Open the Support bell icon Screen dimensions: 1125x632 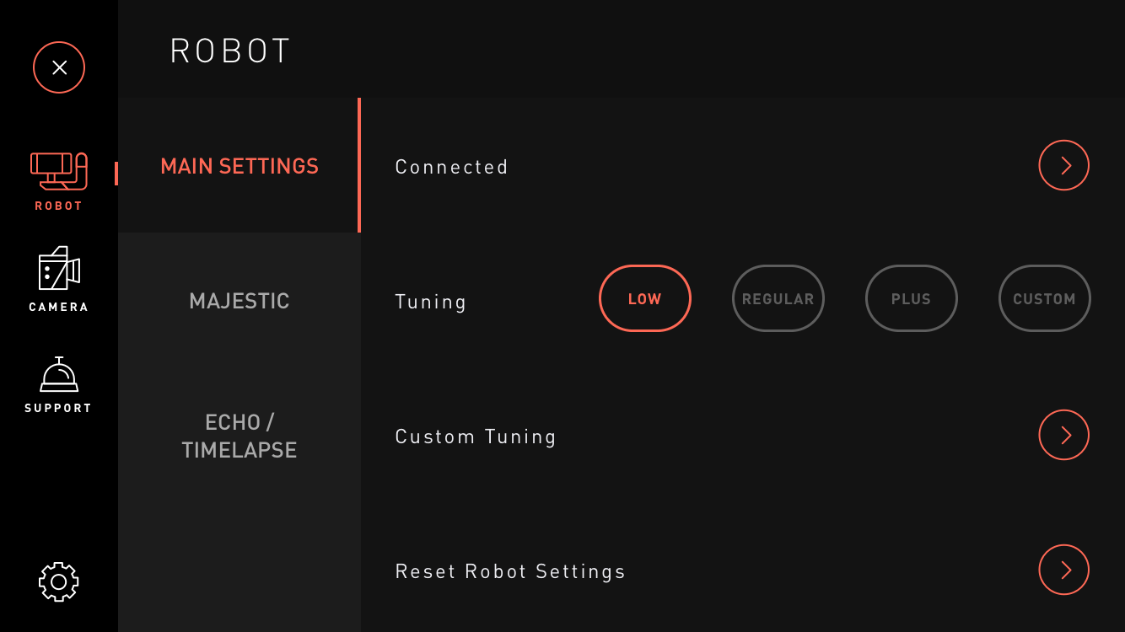point(59,374)
